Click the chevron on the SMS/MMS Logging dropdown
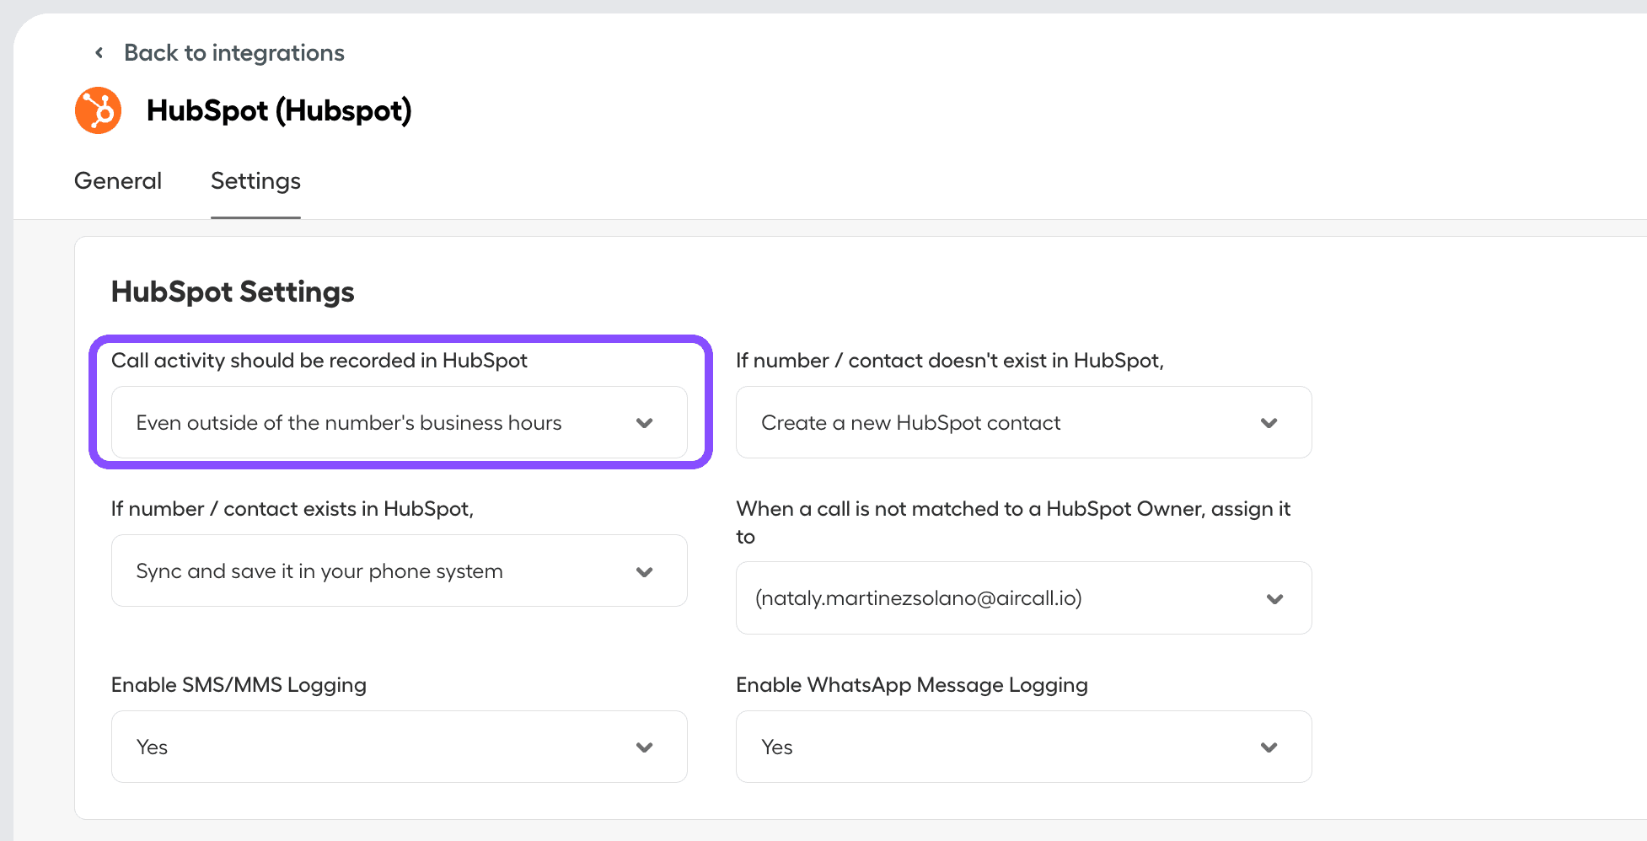Image resolution: width=1647 pixels, height=841 pixels. click(x=644, y=747)
